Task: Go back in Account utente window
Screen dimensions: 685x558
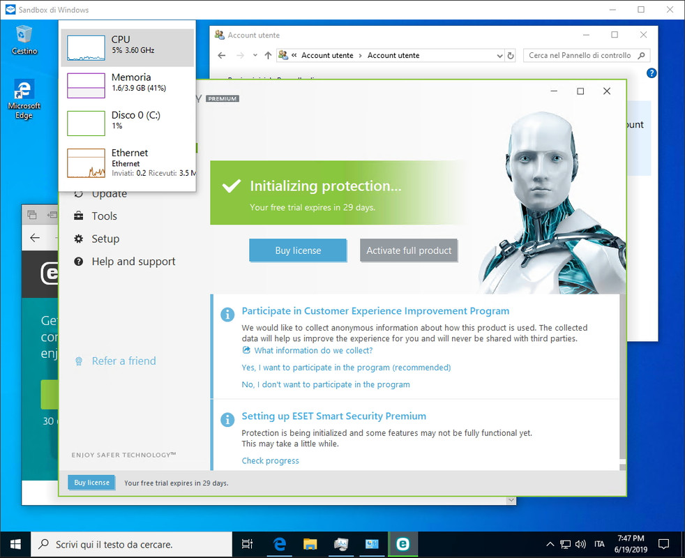Action: 222,56
